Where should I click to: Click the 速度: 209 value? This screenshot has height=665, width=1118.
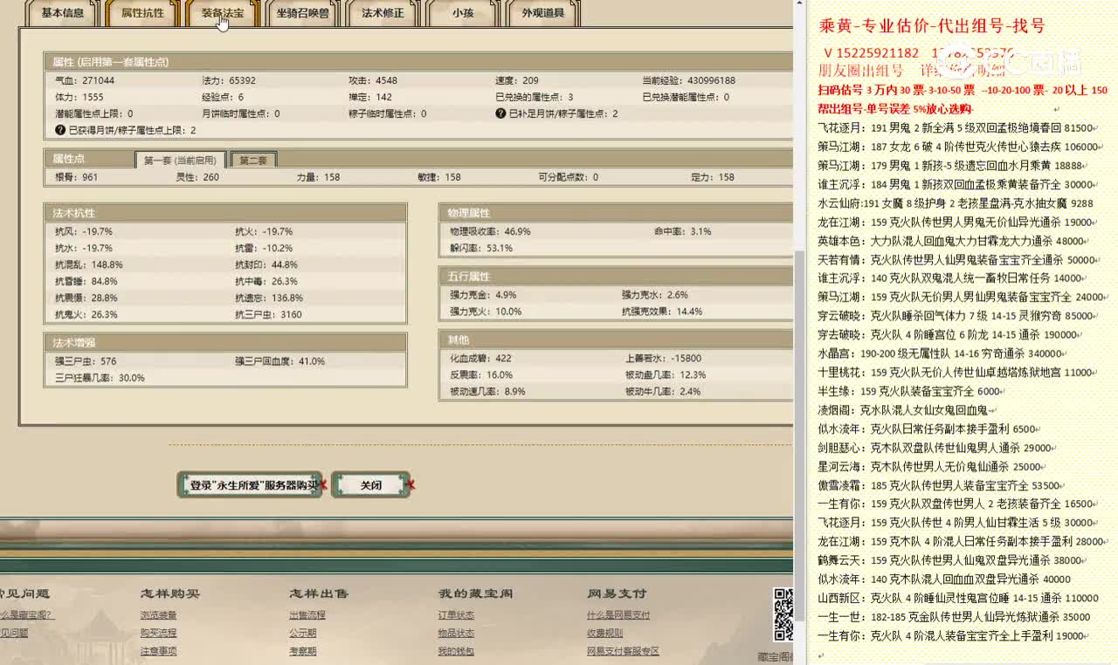[517, 80]
